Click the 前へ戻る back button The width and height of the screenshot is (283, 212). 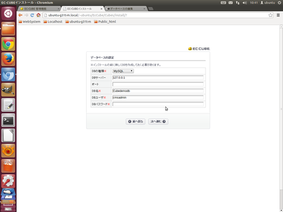click(135, 122)
